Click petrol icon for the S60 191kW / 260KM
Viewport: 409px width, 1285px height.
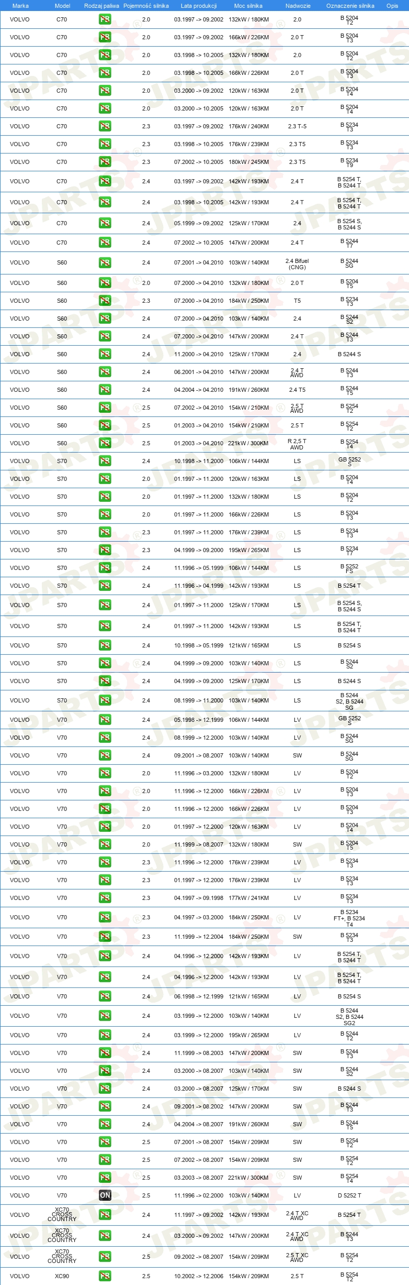(105, 390)
